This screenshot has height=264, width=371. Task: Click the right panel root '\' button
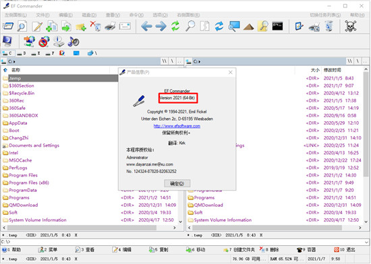point(358,61)
